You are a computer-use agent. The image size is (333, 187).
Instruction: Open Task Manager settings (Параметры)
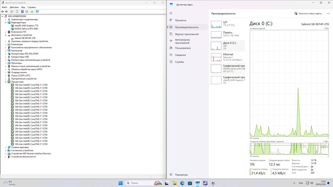[181, 175]
